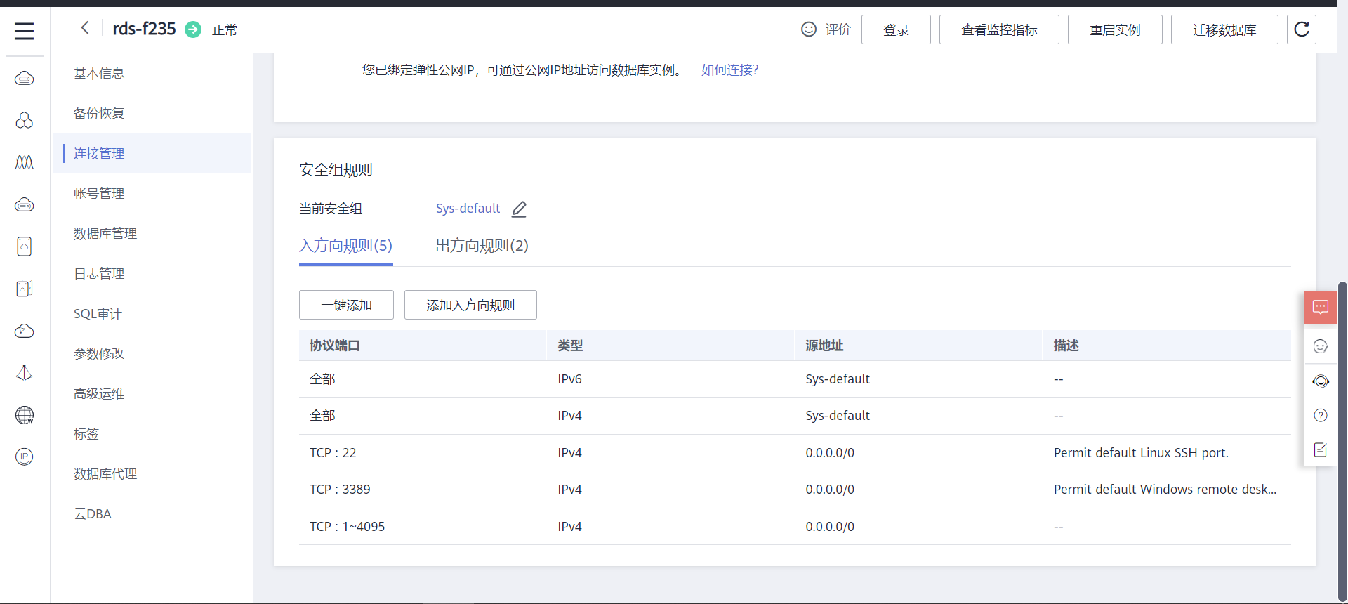1348x604 pixels.
Task: Open the red chat message floating icon
Action: pos(1321,308)
